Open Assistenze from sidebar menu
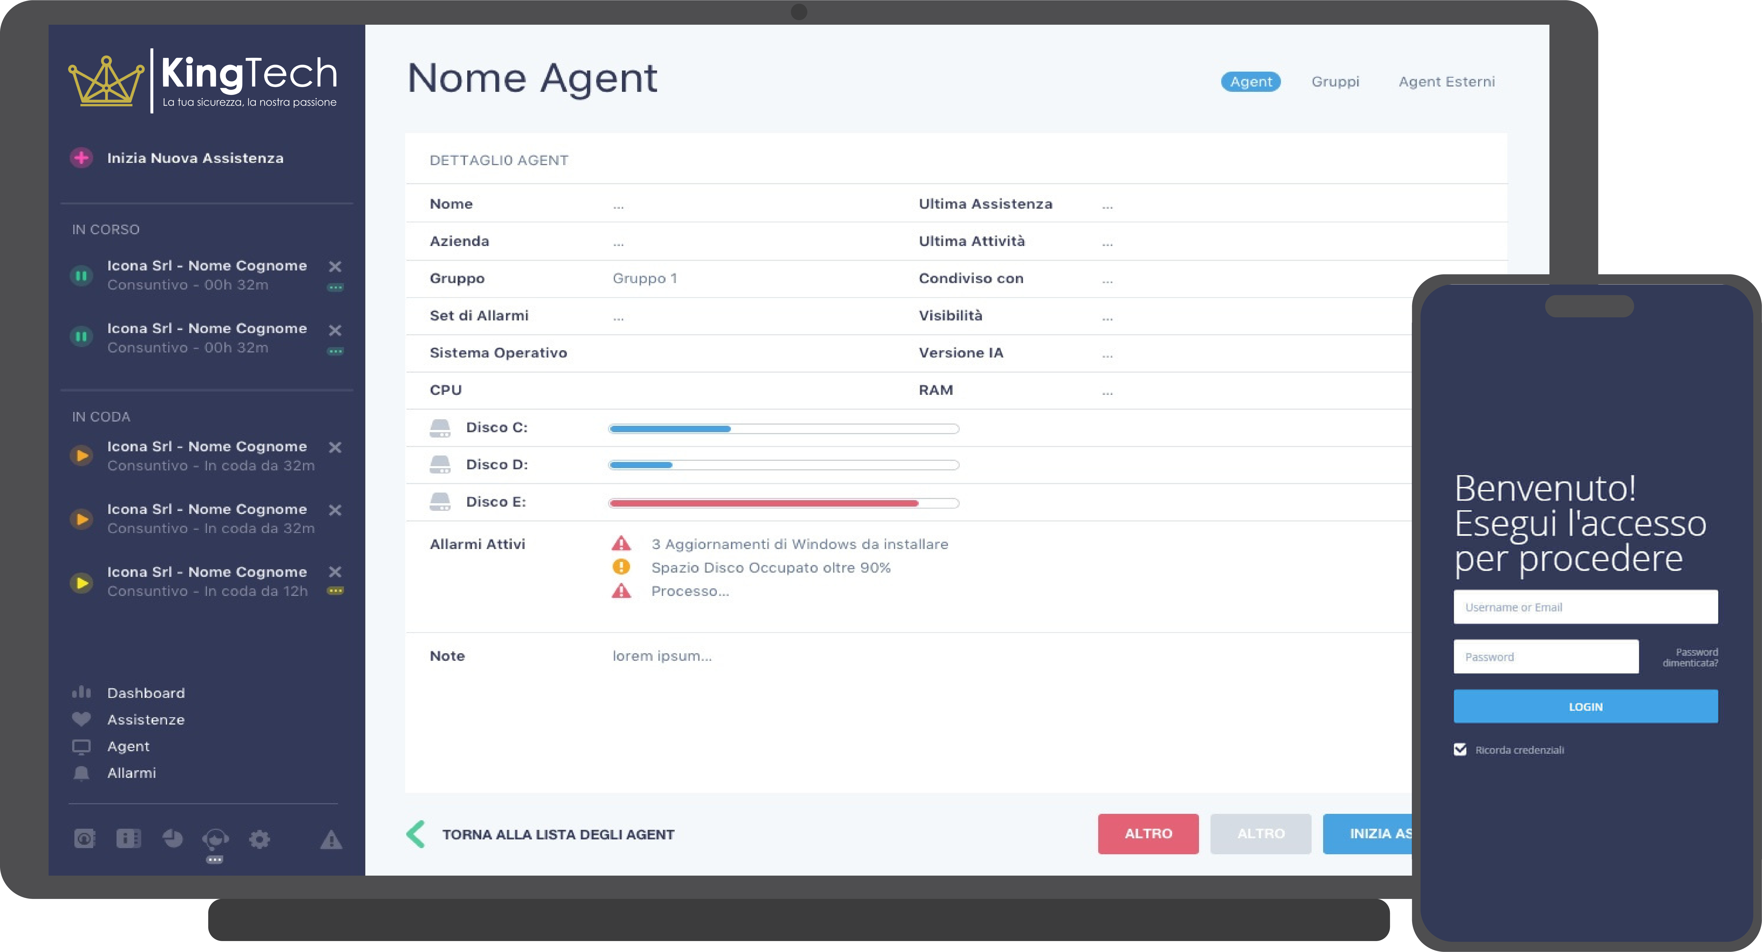 click(146, 719)
